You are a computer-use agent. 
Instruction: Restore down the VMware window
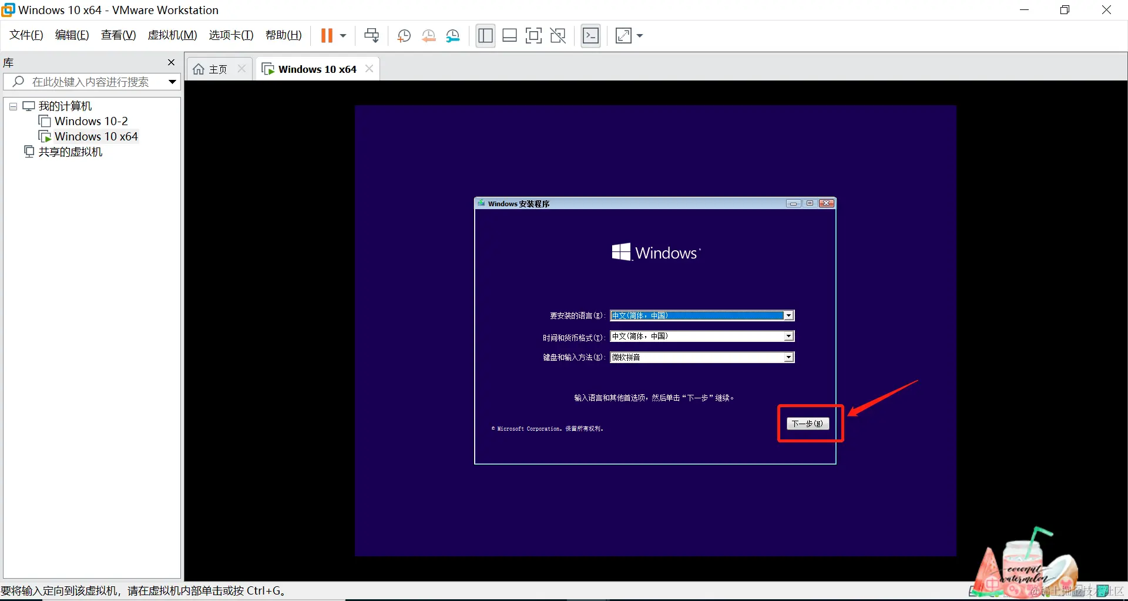pyautogui.click(x=1065, y=10)
